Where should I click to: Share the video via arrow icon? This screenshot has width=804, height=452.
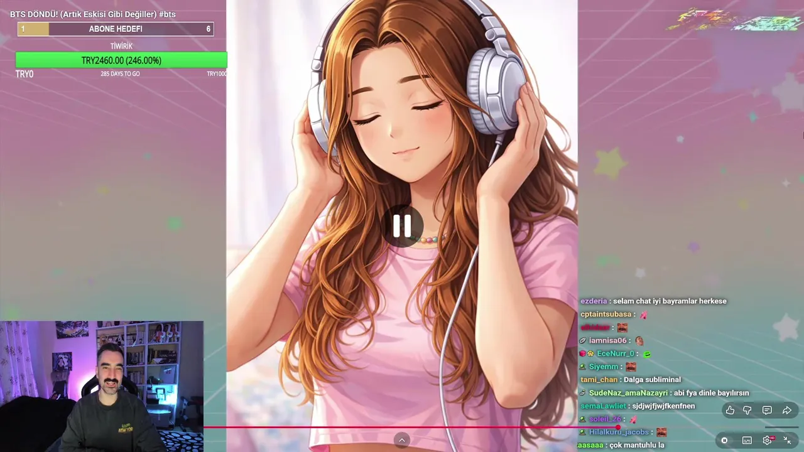pyautogui.click(x=786, y=411)
